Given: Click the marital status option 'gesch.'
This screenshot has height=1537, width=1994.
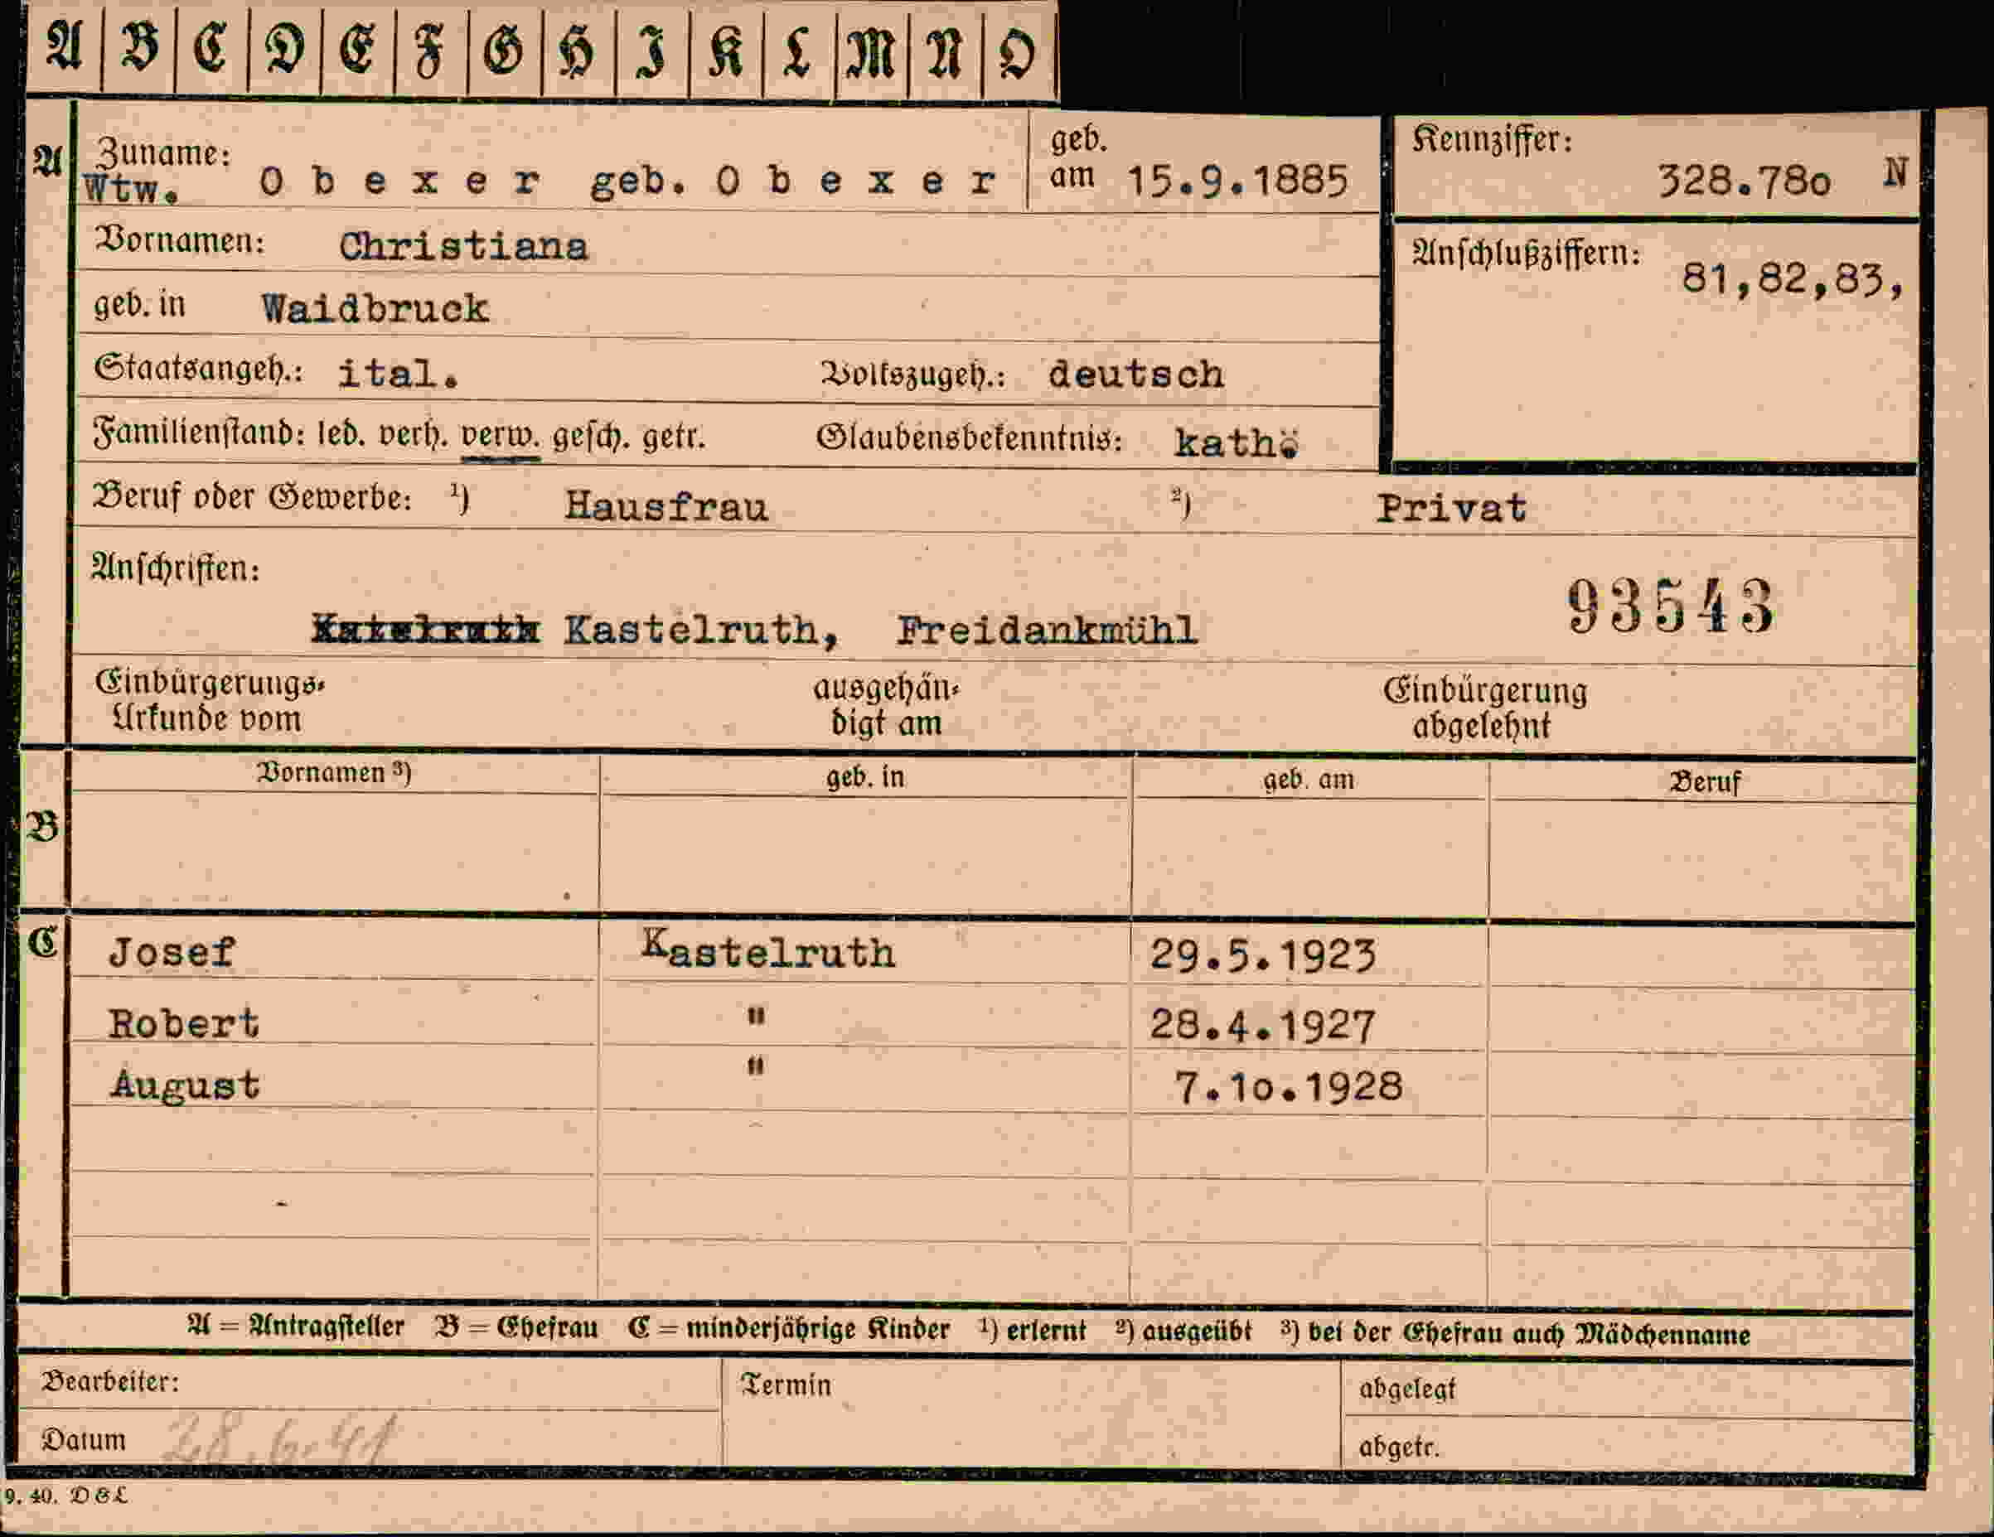Looking at the screenshot, I should tap(591, 438).
